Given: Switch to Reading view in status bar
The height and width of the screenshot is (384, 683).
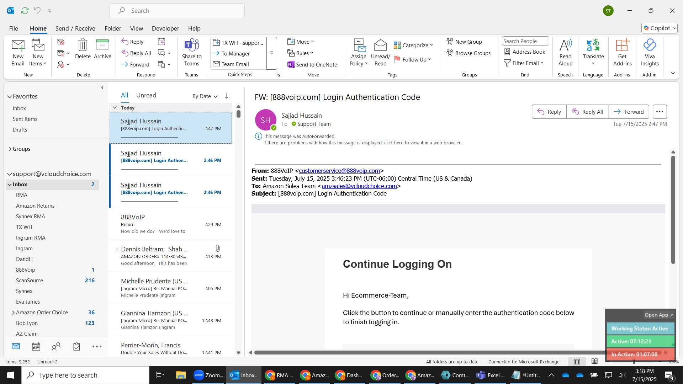Looking at the screenshot, I should pos(594,362).
